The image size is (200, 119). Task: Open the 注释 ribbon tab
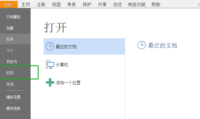41,5
